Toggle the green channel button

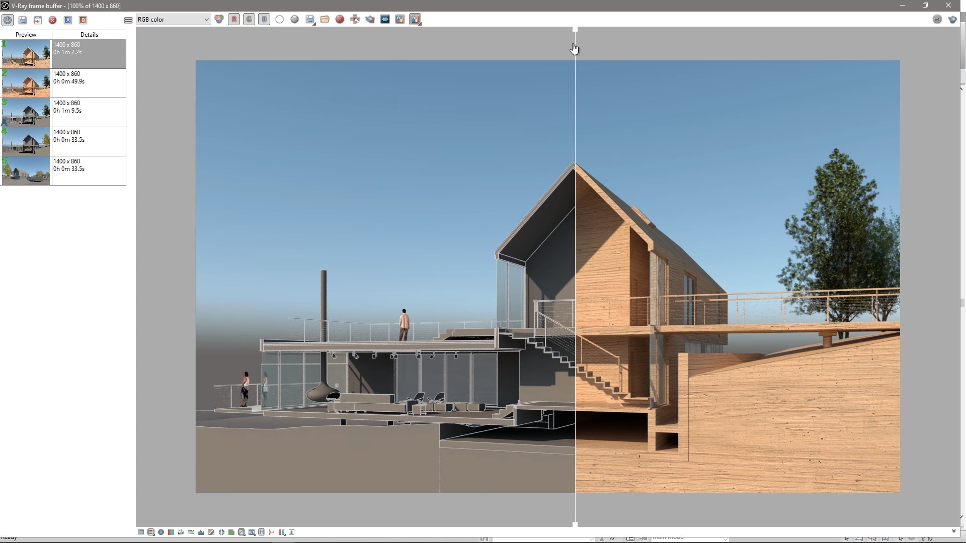pos(249,20)
